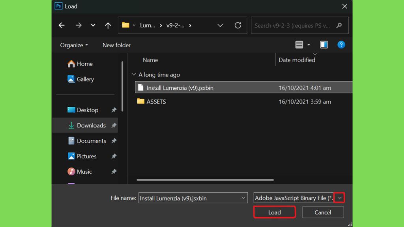Click the pin icon next to Pictures
Screen dimensions: 404x227
[114, 156]
